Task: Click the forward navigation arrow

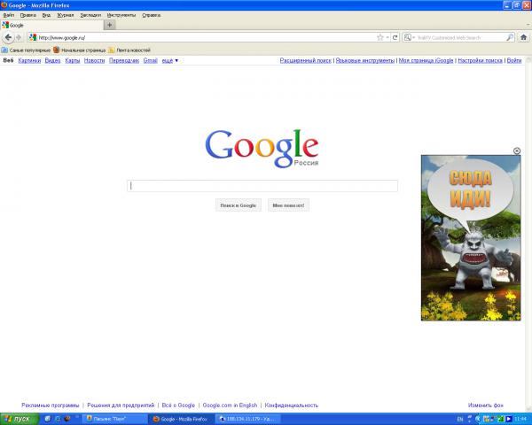Action: click(19, 37)
